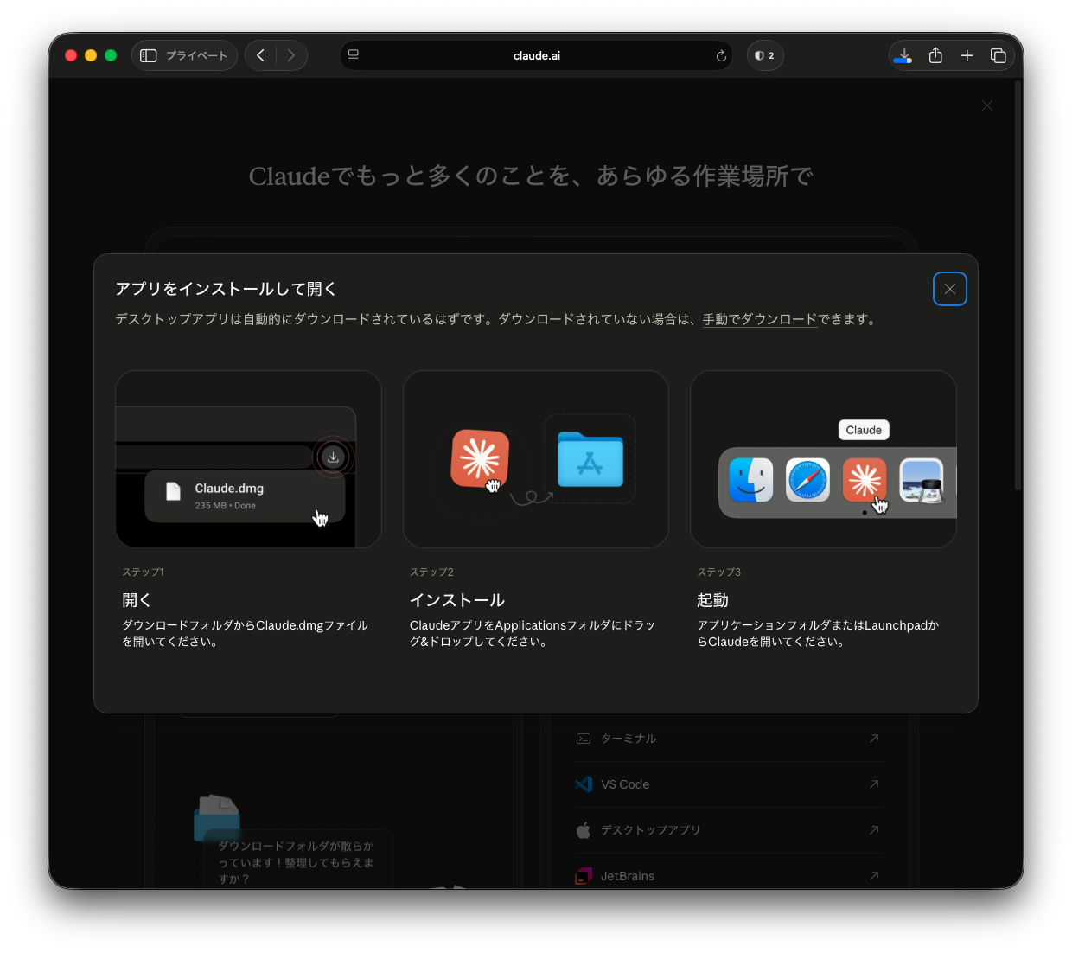Click the Safari icon in dock illustration
Screen dimensions: 1072x953
[x=807, y=481]
